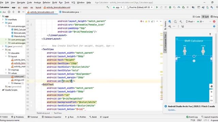Viewport: 218px width, 122px height.
Task: Open project panel gear settings
Action: 19,12
